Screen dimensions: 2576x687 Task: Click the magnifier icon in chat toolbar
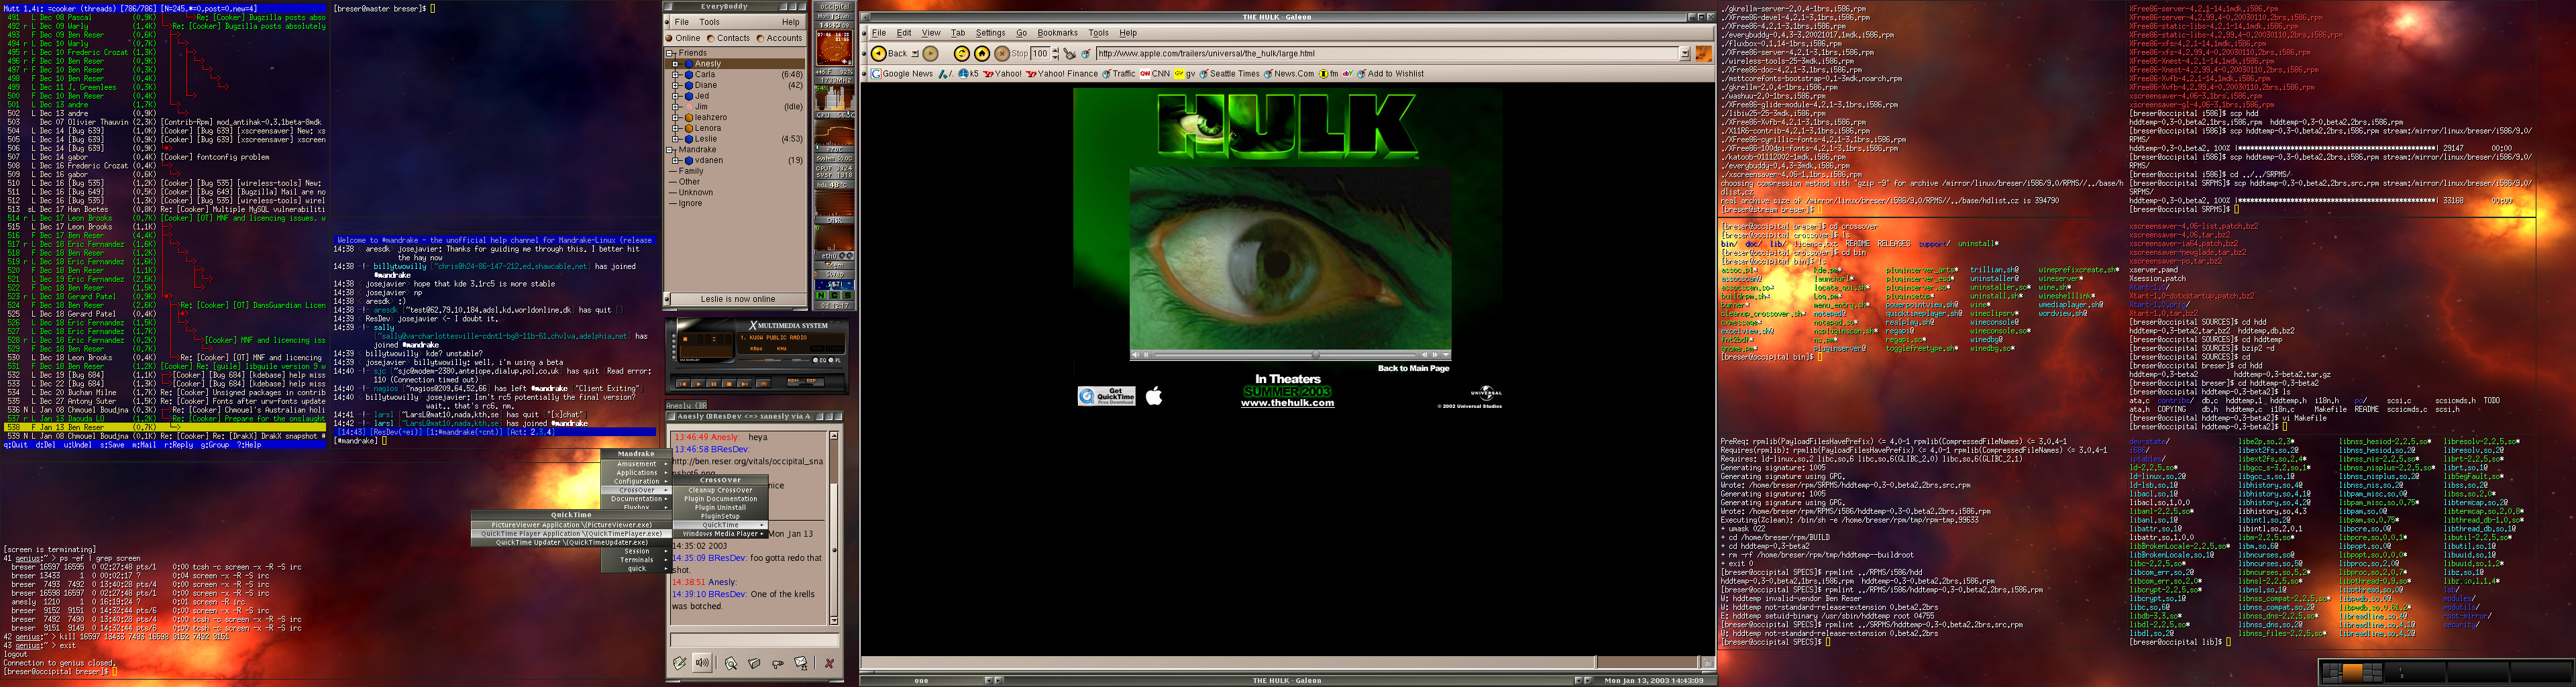click(x=731, y=663)
